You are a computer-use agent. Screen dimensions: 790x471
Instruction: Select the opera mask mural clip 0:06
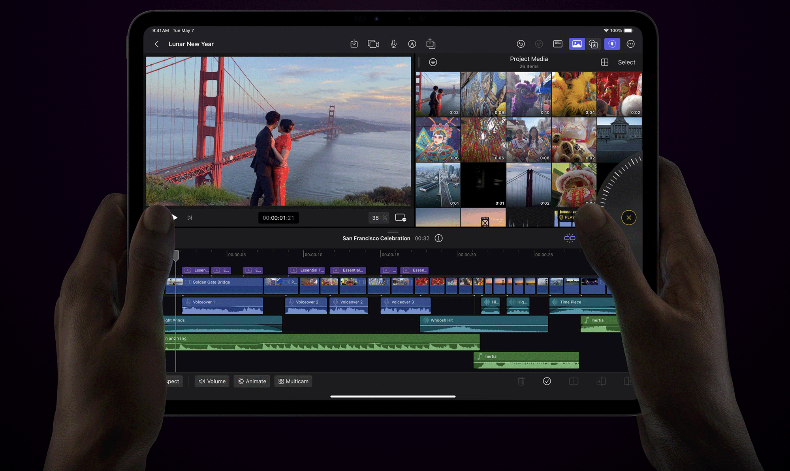tap(438, 139)
